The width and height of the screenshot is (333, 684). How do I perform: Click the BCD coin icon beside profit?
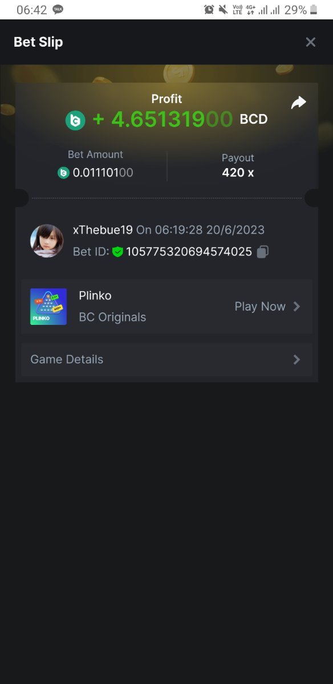click(x=75, y=120)
